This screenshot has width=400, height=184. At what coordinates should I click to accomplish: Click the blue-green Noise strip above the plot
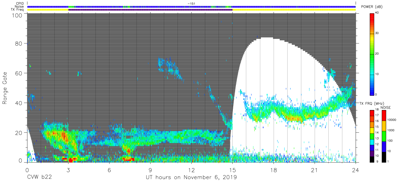point(192,6)
